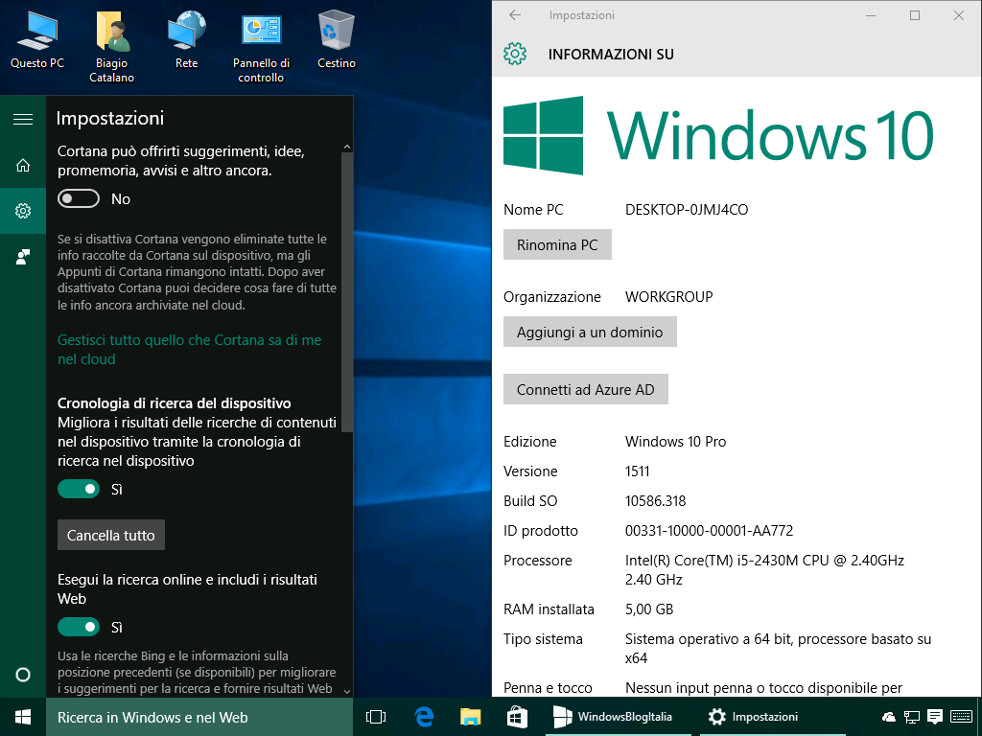This screenshot has height=736, width=982.
Task: Select installed RAM value 5,00 GB
Action: [x=649, y=609]
